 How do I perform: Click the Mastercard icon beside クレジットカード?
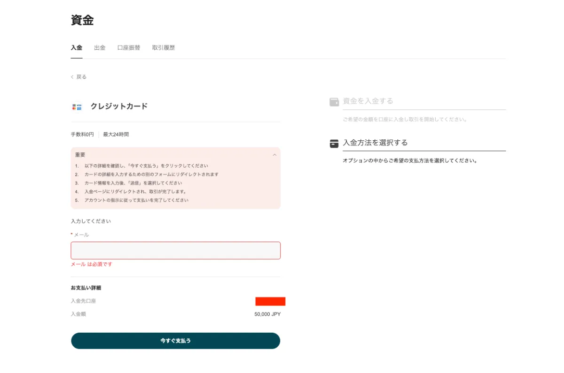tap(73, 108)
